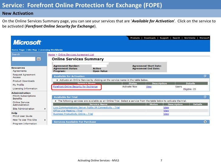Focus the Search text field
This screenshot has height=165, width=221.
tap(24, 59)
